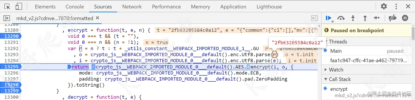Screen dimensions: 415x100
Task: Step over the next function call
Action: pos(341,18)
